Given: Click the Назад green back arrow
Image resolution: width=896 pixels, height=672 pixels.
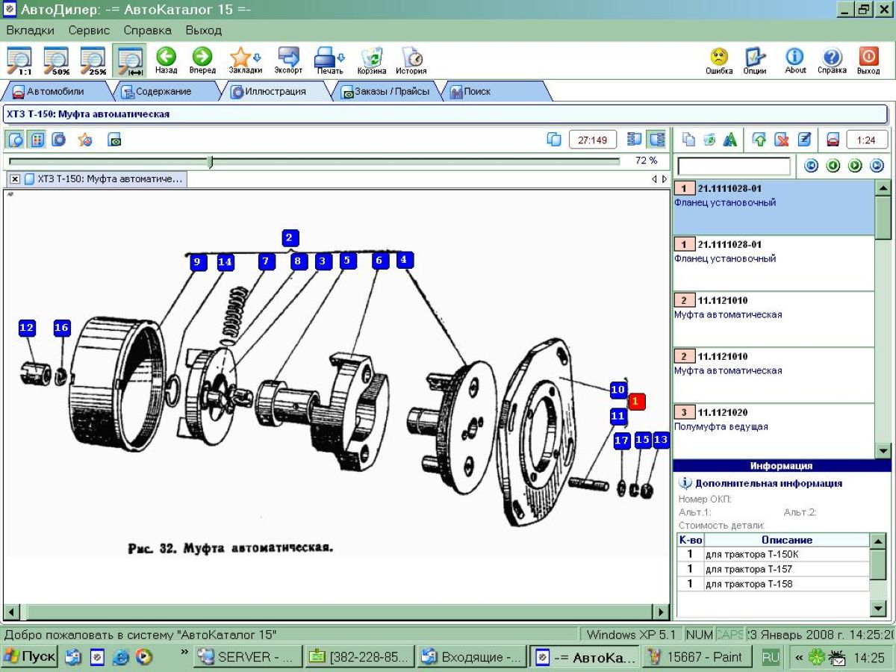Looking at the screenshot, I should (166, 59).
